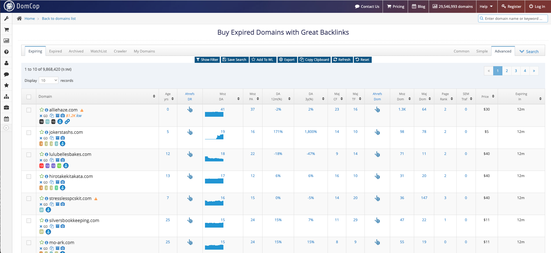This screenshot has width=551, height=253.
Task: Click the Show Filter button
Action: pyautogui.click(x=207, y=59)
